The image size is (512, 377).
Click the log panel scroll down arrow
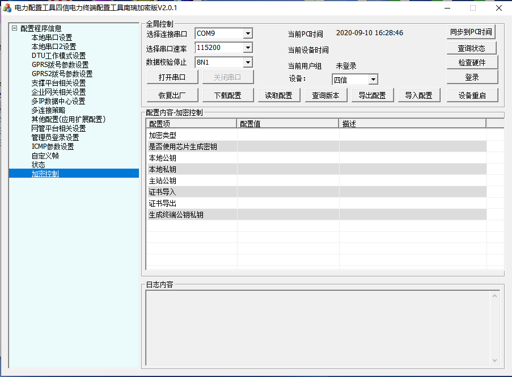click(x=494, y=360)
